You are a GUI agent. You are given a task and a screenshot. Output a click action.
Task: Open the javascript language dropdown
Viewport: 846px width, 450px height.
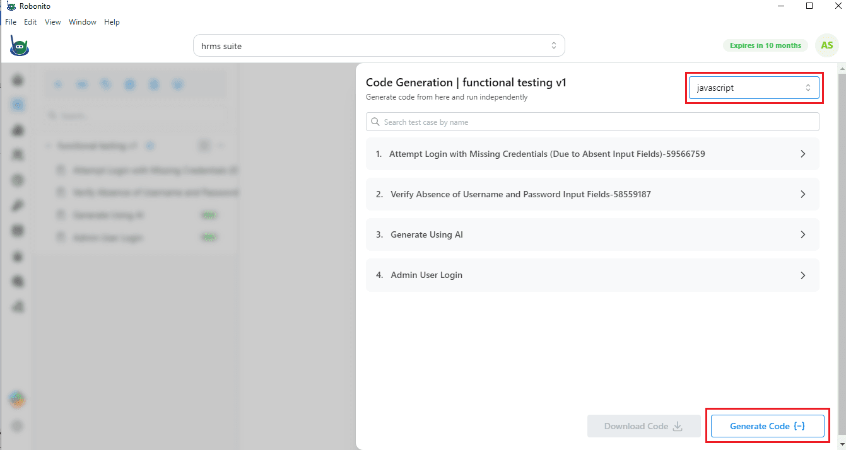754,88
